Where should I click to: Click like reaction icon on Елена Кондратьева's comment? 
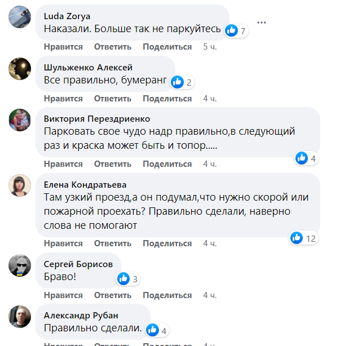tap(297, 238)
